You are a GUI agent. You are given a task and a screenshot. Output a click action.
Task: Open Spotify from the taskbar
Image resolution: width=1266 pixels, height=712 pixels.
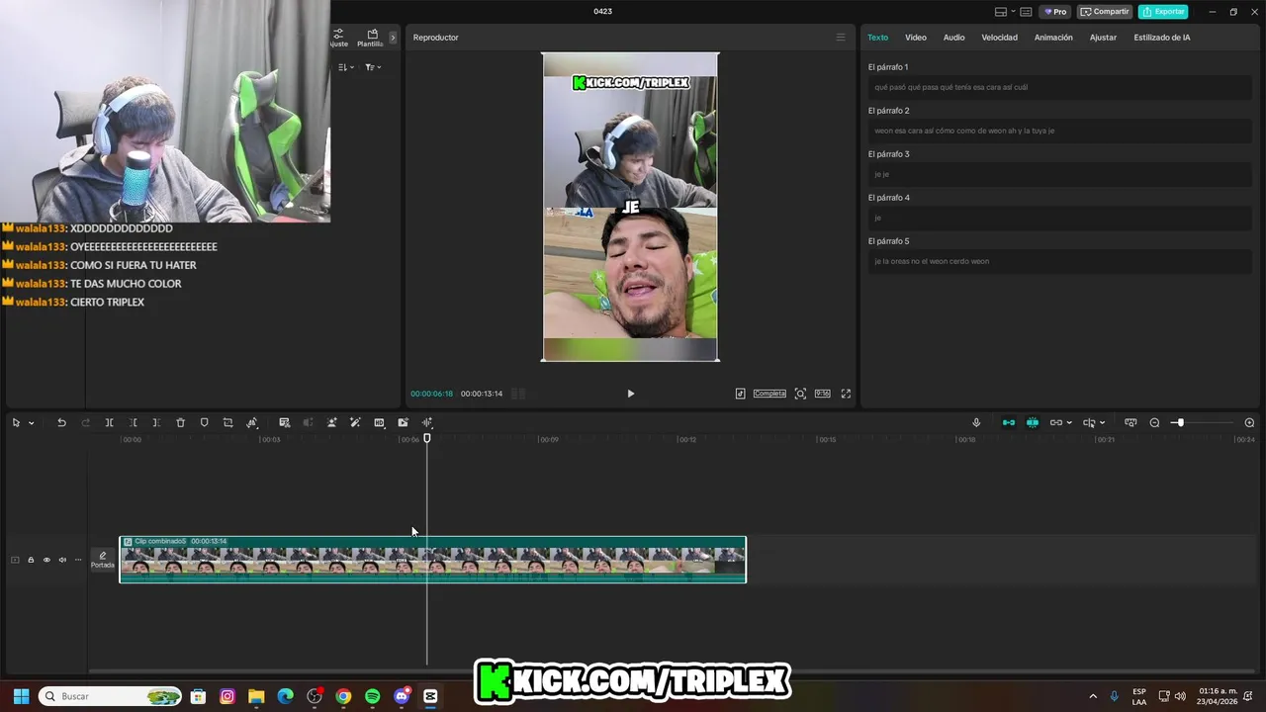pos(372,696)
